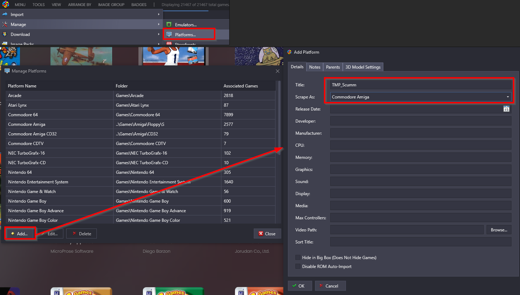Select Platforms... menu entry

click(x=196, y=34)
